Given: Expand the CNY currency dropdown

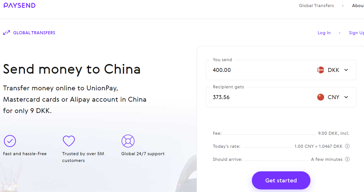Looking at the screenshot, I should click(x=346, y=97).
